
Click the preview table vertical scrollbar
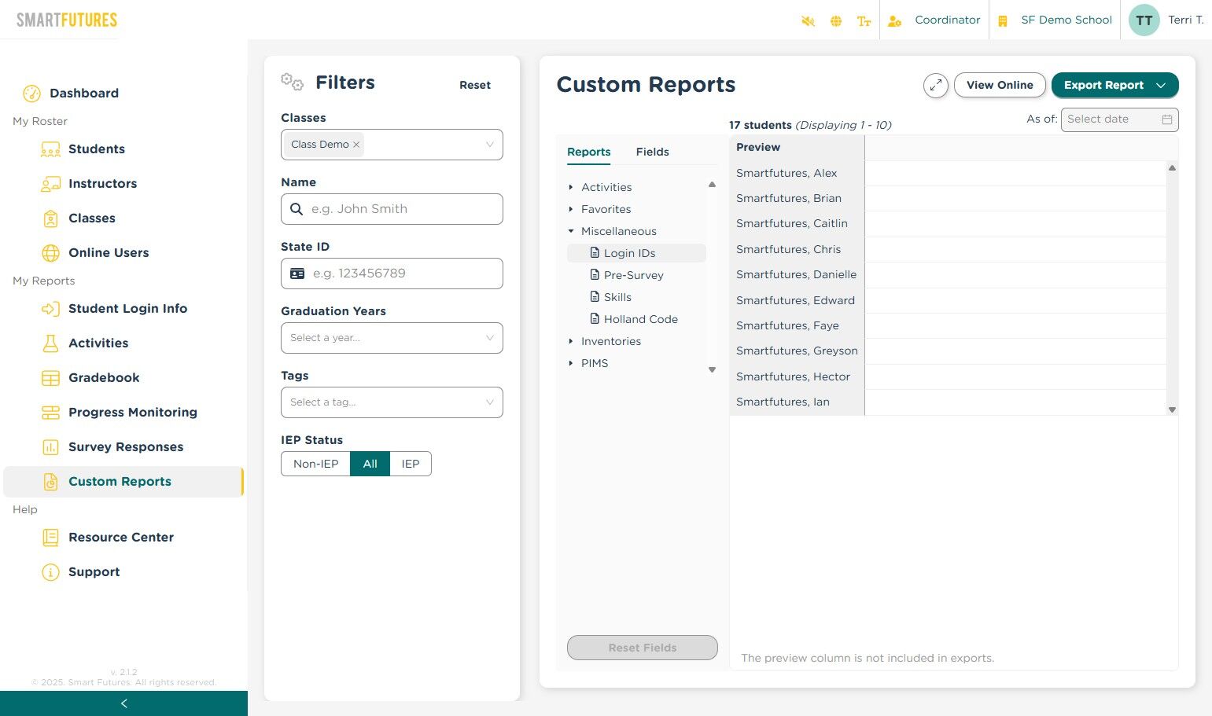click(x=1172, y=288)
